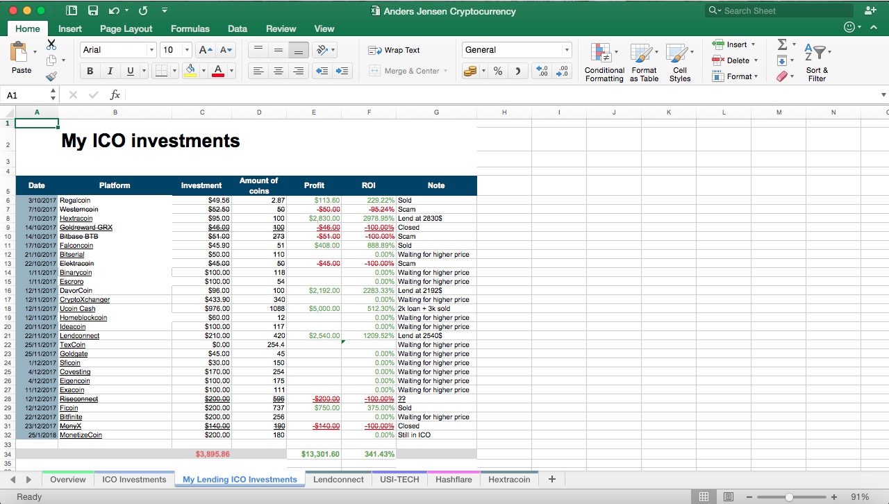Add a new sheet with plus button
This screenshot has height=504, width=889.
pyautogui.click(x=552, y=479)
